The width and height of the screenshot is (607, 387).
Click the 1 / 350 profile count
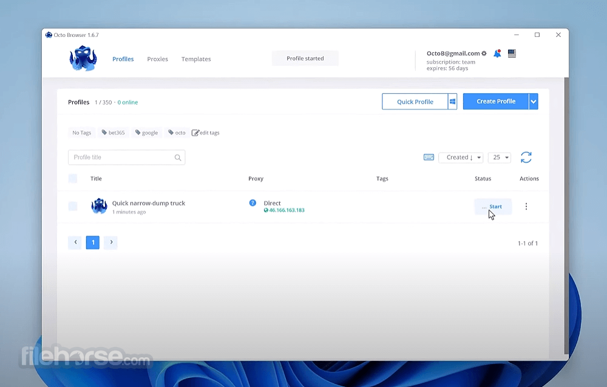tap(103, 102)
